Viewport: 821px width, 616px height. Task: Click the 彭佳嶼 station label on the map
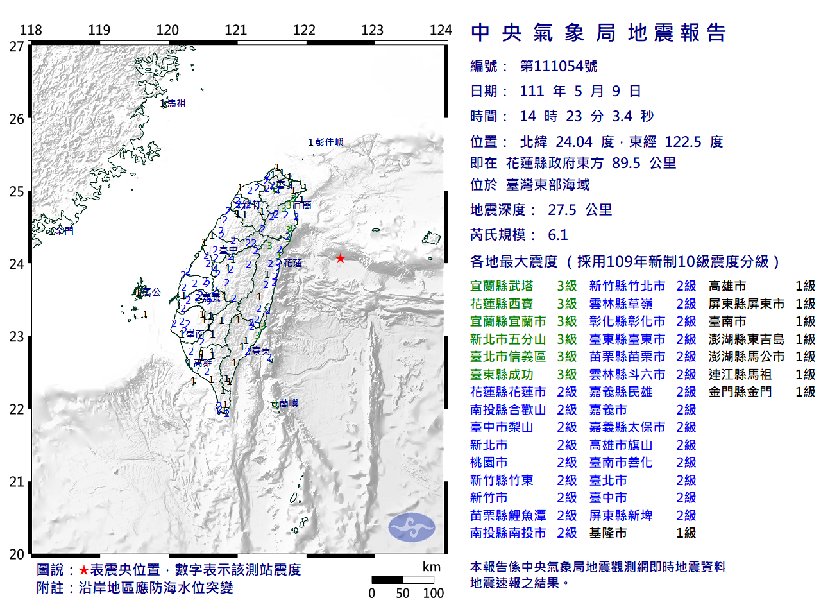click(x=330, y=142)
